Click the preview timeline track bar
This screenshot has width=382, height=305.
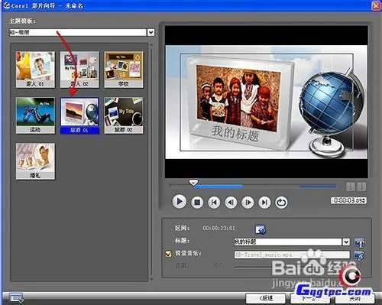(x=254, y=187)
